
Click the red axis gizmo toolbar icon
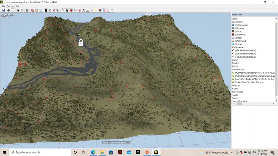coord(13,10)
